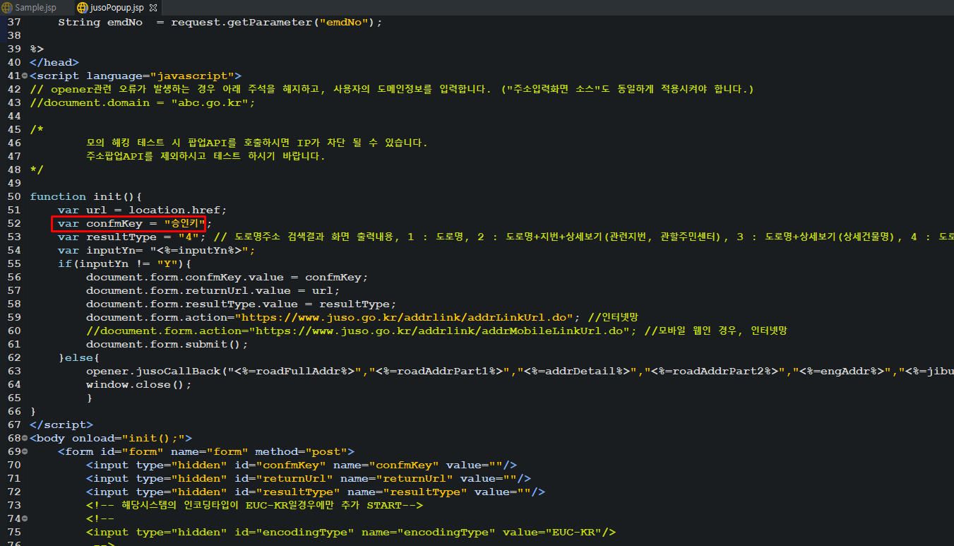This screenshot has width=954, height=546.
Task: Collapse the script block at line 41
Action: tap(25, 76)
